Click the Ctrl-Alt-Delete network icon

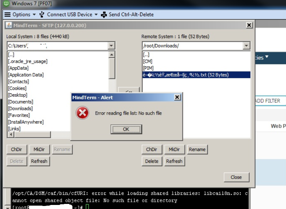(104, 14)
